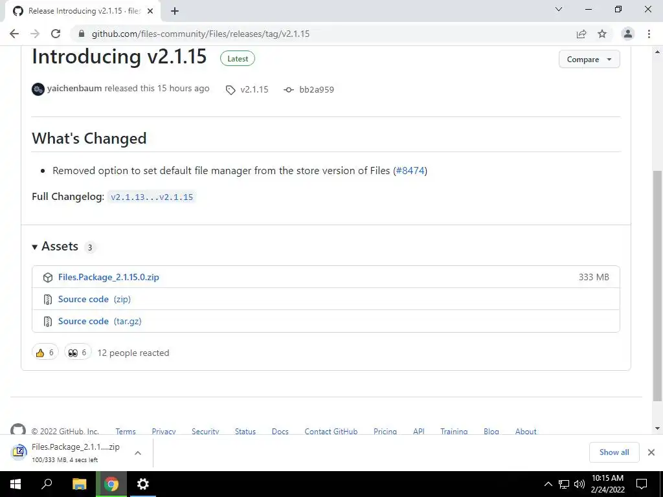Open the Status footer link

point(245,432)
